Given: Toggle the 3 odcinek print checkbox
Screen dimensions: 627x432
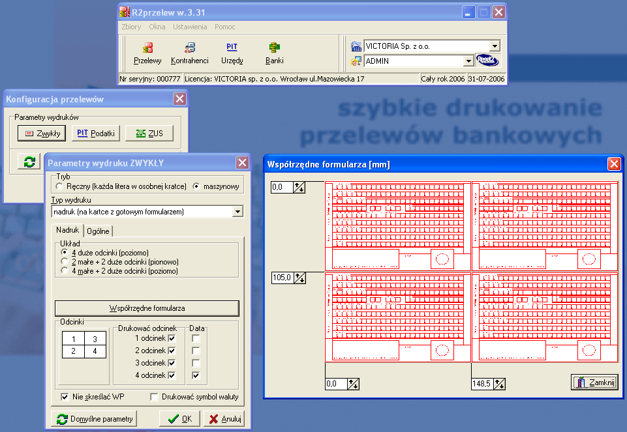Looking at the screenshot, I should click(172, 364).
